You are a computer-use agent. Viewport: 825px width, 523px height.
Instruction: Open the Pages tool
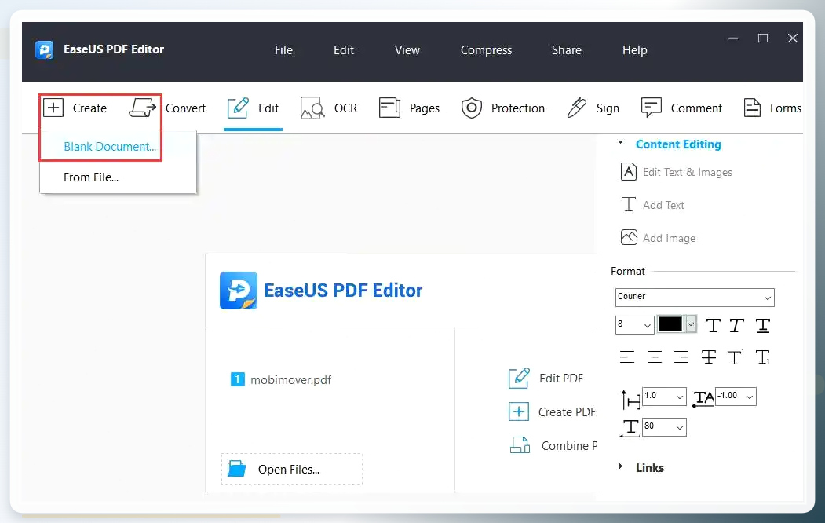tap(409, 108)
